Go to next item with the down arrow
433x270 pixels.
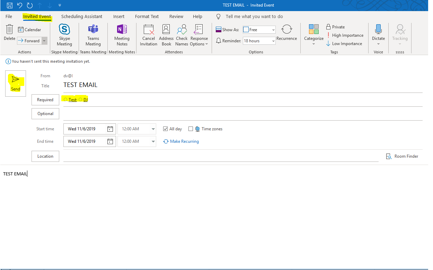click(x=49, y=5)
